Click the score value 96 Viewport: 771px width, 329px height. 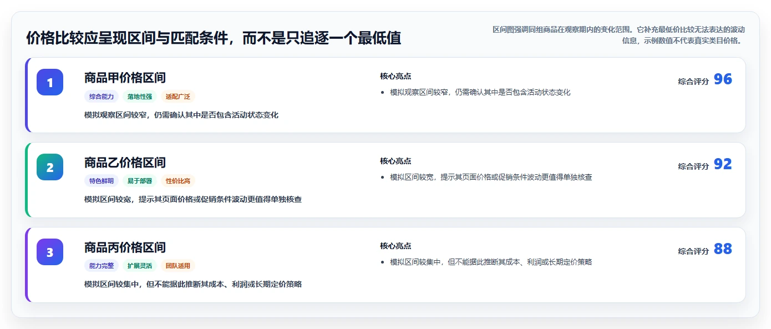point(723,79)
